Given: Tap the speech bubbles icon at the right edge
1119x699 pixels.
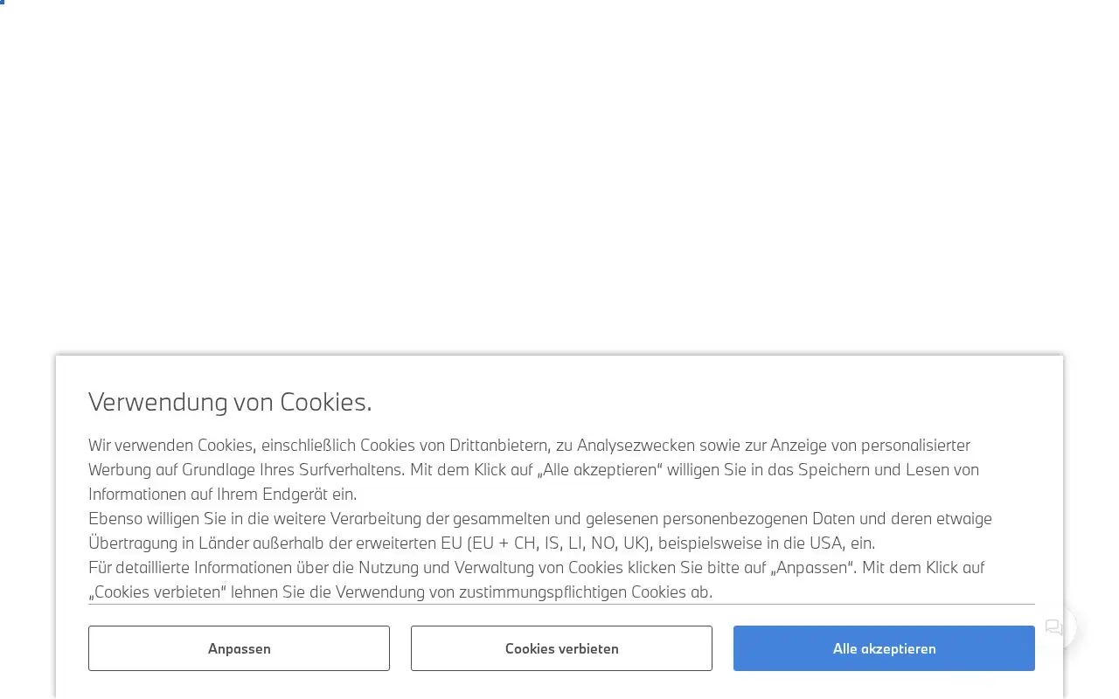Looking at the screenshot, I should click(1053, 627).
